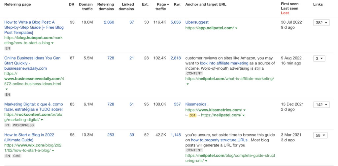Image resolution: width=338 pixels, height=166 pixels.
Task: Click the Kissmetrics anchor text link
Action: coord(195,104)
